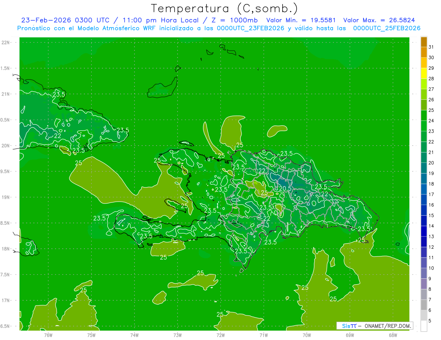Pick colorbar segment between 29 and 30
Image resolution: width=441 pixels, height=340 pixels.
[x=424, y=63]
